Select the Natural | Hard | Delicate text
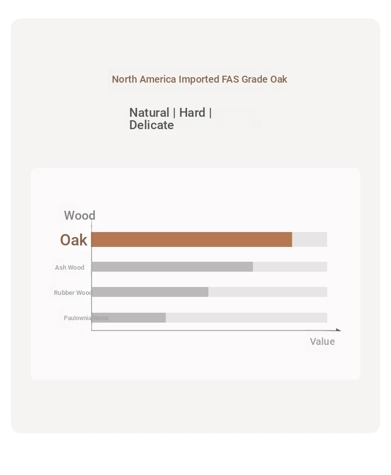This screenshot has height=475, width=391. pos(171,119)
